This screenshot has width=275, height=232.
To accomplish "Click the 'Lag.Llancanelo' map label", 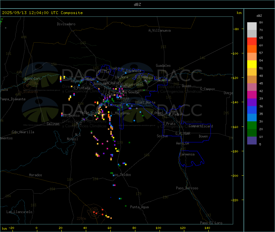I will pos(19,212).
